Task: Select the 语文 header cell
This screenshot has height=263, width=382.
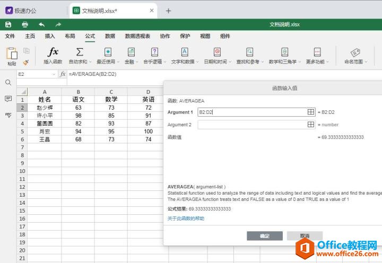Action: 78,99
